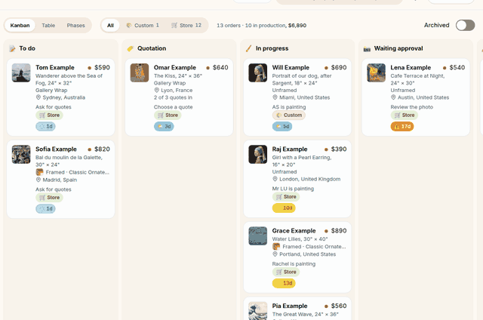This screenshot has width=483, height=320.
Task: Click Custom tag on Will Example card
Action: (289, 115)
